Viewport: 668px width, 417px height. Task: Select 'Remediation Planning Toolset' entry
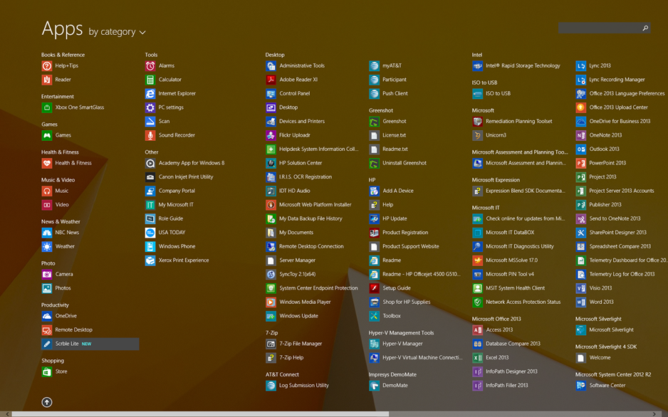[513, 121]
